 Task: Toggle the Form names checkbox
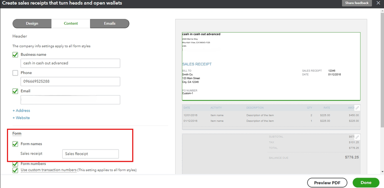[15, 144]
